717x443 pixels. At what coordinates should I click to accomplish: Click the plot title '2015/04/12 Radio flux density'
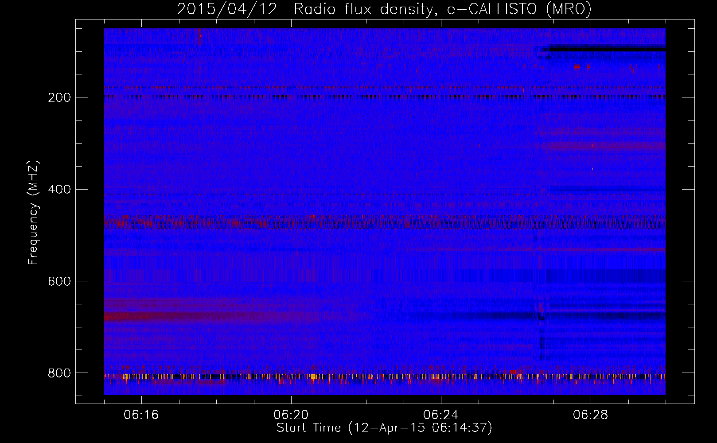(384, 9)
